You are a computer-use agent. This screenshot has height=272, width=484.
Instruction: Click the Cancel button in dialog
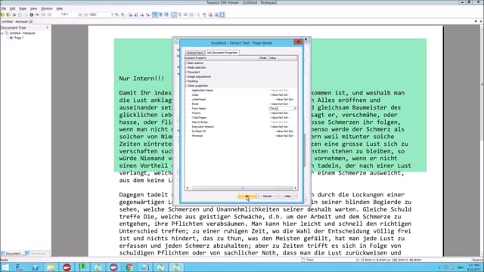267,196
